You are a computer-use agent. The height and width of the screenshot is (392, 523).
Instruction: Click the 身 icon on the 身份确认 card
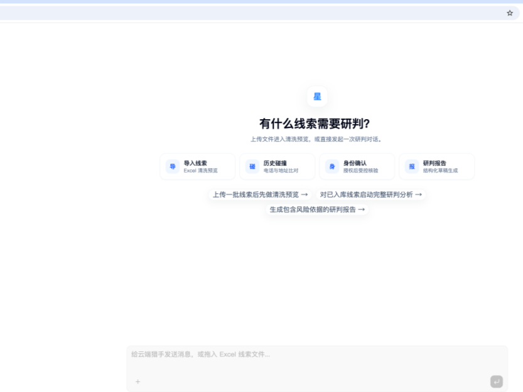(332, 166)
